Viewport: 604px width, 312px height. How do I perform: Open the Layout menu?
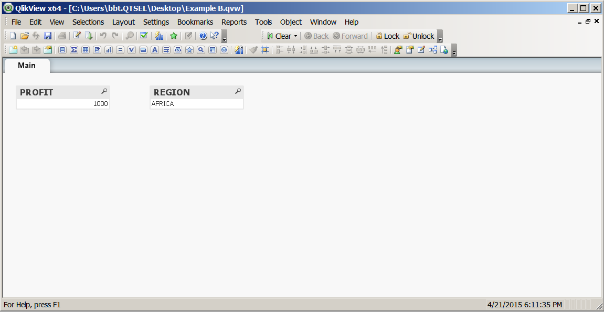click(x=124, y=22)
